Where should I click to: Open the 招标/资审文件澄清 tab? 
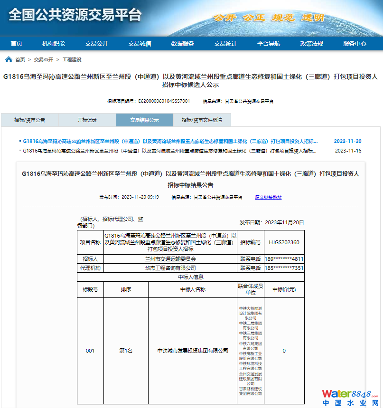coord(202,120)
